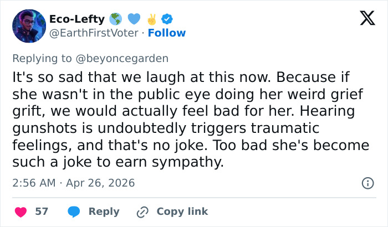Select the Copy link text
The width and height of the screenshot is (388, 227).
[x=182, y=211]
